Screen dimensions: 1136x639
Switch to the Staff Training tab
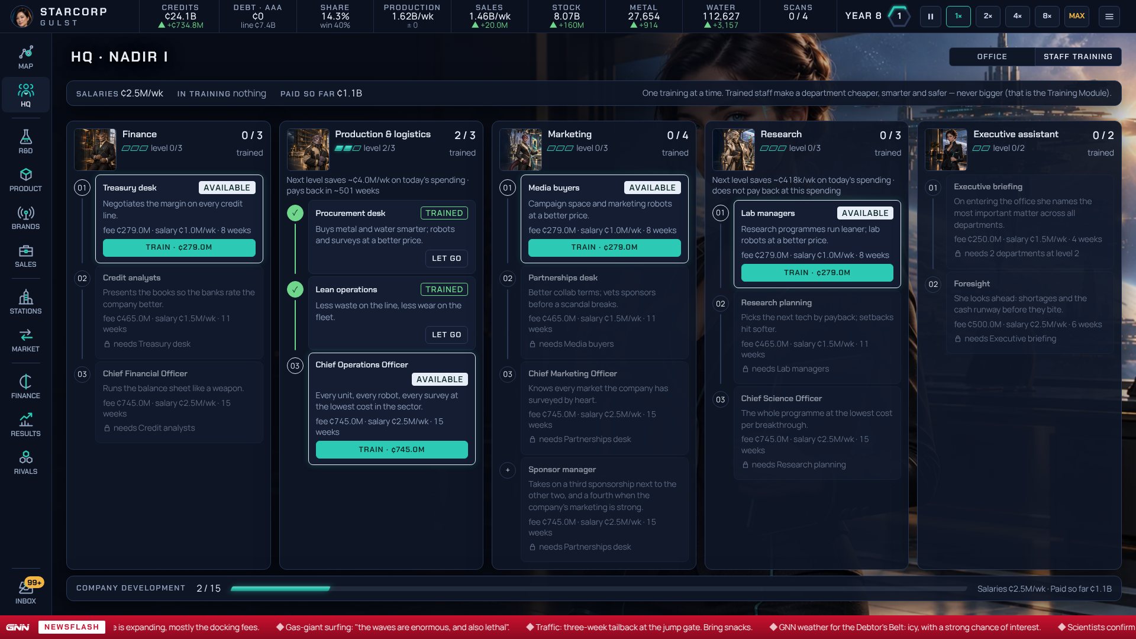click(1077, 56)
